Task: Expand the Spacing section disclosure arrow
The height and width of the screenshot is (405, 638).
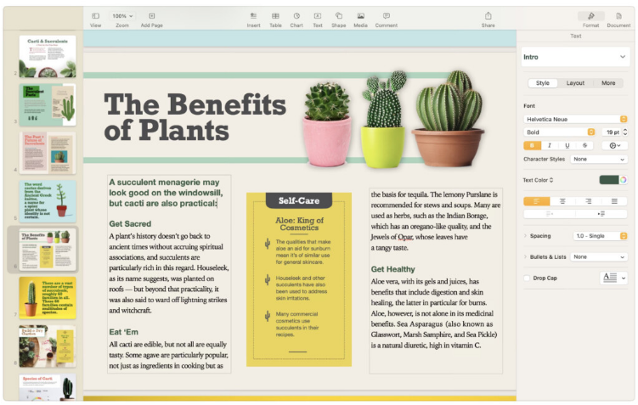Action: (526, 236)
